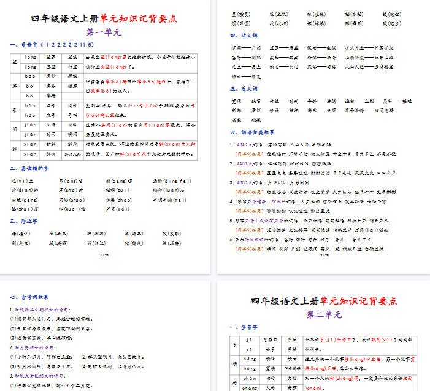Click the entry '鹅卵(luǎn)石'
Image resolution: width=430 pixels, height=391 pixels.
pyautogui.click(x=168, y=190)
